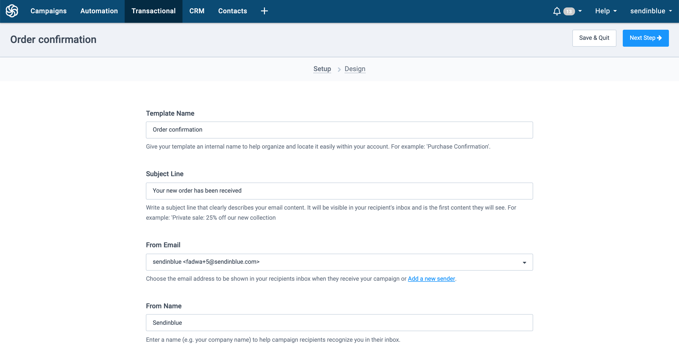Click the From Email label
The width and height of the screenshot is (679, 355).
click(x=163, y=245)
